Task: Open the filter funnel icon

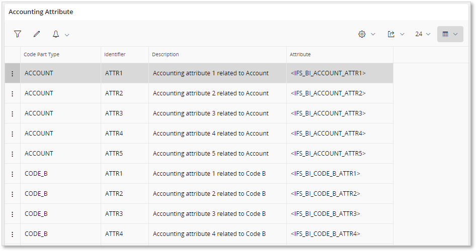Action: pyautogui.click(x=18, y=34)
